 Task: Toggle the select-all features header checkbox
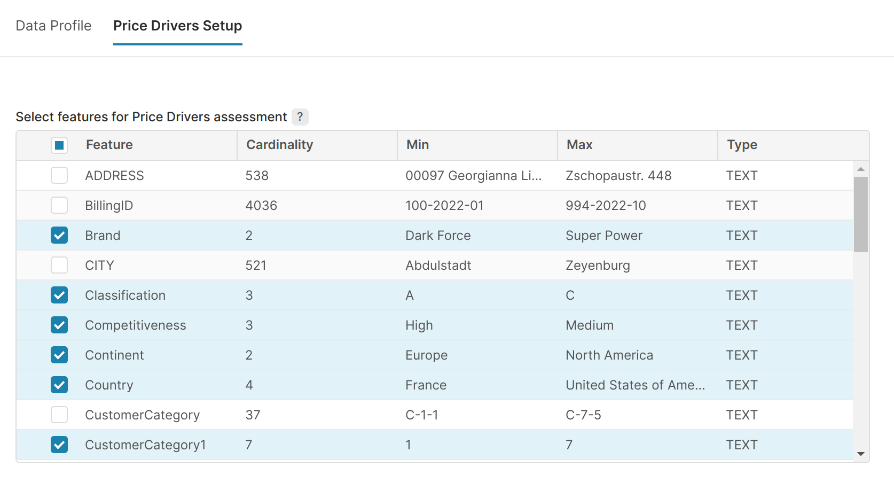(x=59, y=145)
